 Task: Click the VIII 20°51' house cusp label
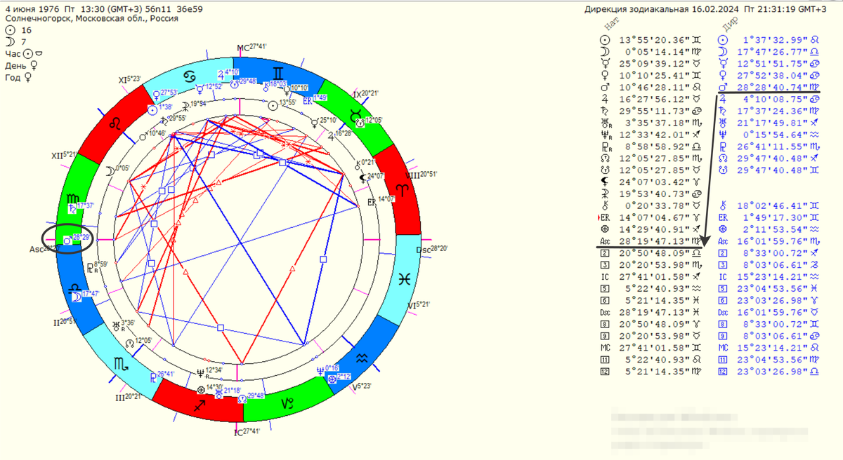coord(421,174)
